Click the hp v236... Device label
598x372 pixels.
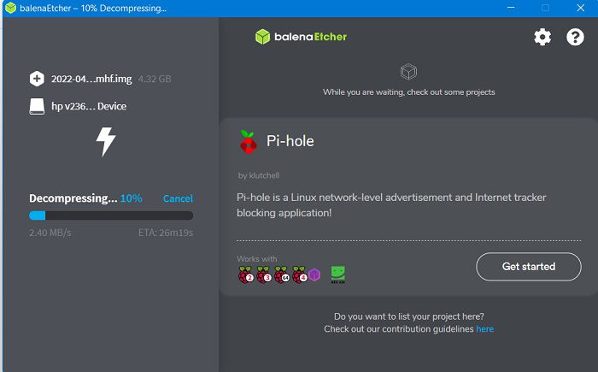[x=89, y=106]
